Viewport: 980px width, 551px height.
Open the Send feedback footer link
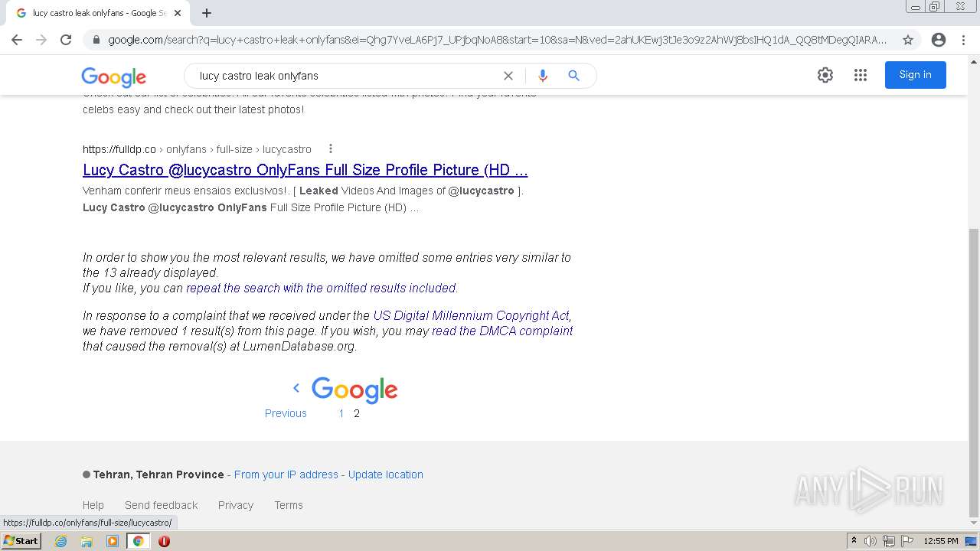162,505
